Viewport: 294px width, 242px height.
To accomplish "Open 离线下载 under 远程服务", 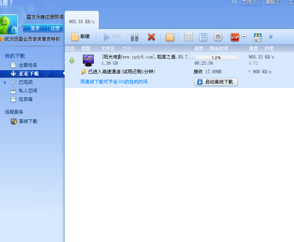I will point(28,121).
